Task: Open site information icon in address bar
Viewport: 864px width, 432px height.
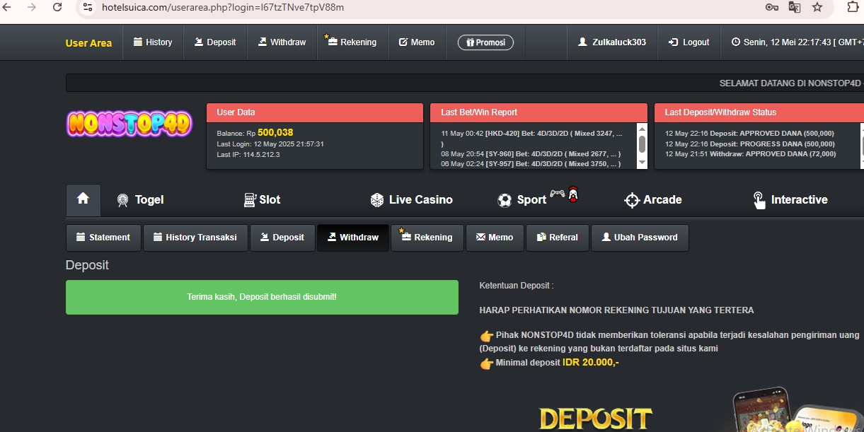Action: point(88,7)
